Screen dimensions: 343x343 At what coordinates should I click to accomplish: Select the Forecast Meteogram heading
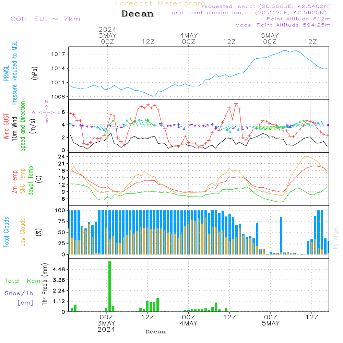159,3
